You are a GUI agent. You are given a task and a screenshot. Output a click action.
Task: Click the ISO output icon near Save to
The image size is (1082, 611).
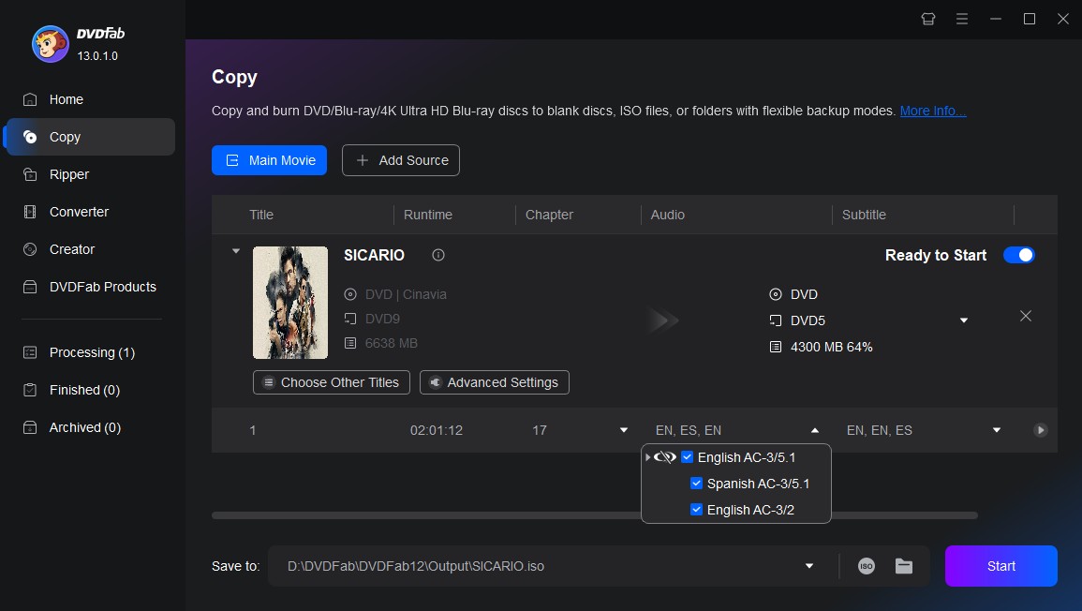pos(866,565)
